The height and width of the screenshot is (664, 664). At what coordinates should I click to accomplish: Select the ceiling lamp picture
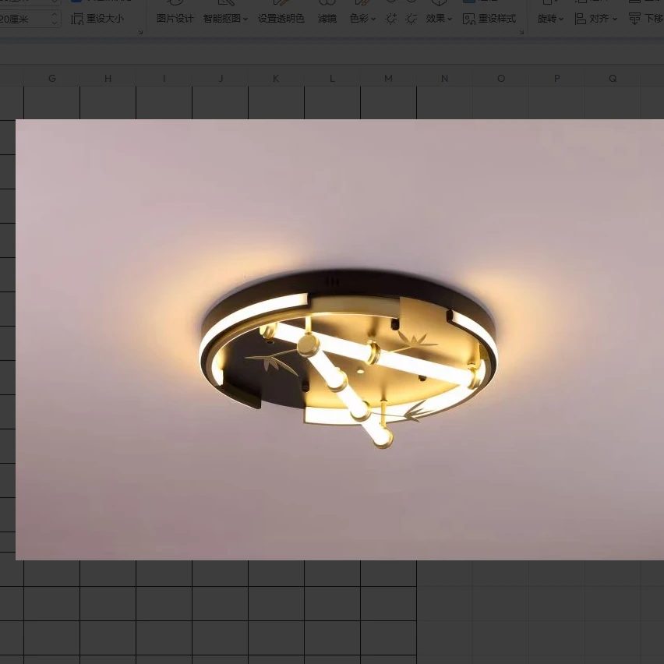coord(340,340)
